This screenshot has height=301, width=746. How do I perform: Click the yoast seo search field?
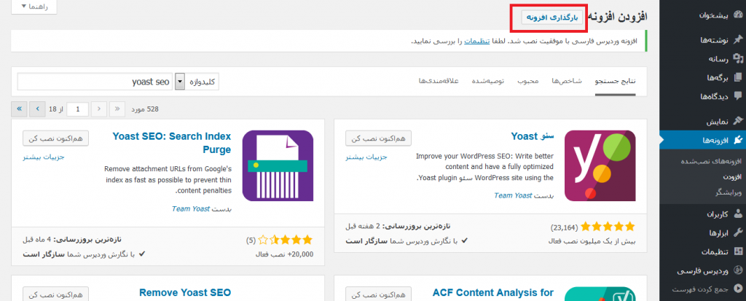[x=95, y=82]
